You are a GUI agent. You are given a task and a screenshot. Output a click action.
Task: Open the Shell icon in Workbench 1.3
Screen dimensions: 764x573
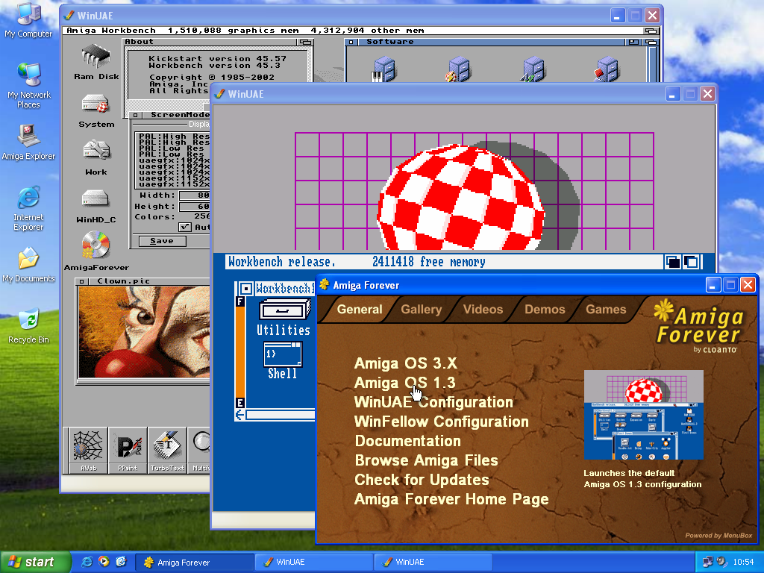tap(283, 361)
